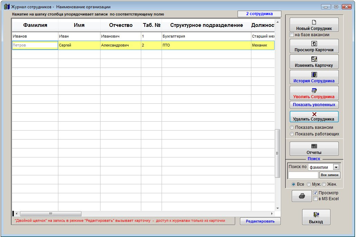Click the 'Иванович' patronymic cell
The width and height of the screenshot is (356, 237).
pyautogui.click(x=121, y=36)
